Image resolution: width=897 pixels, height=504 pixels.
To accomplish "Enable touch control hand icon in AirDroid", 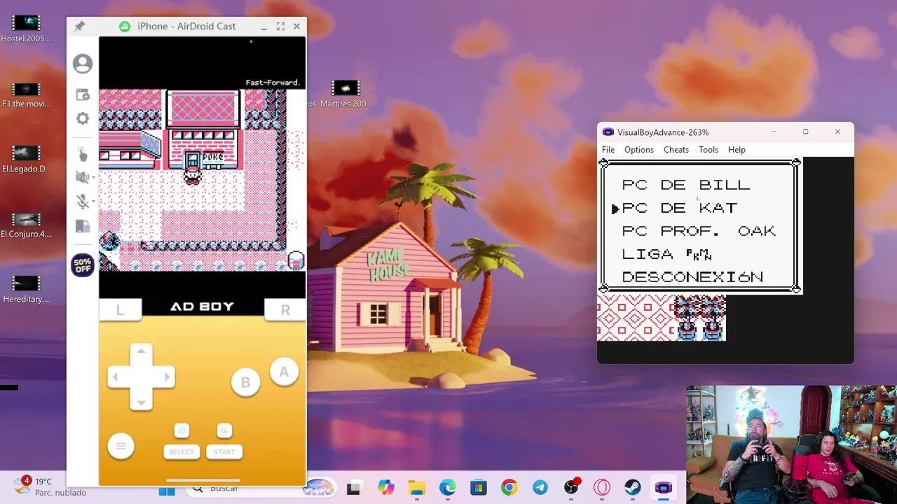I will (82, 153).
